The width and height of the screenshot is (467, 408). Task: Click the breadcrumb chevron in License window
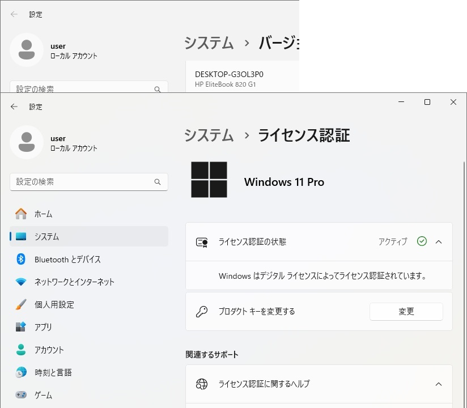(x=247, y=135)
